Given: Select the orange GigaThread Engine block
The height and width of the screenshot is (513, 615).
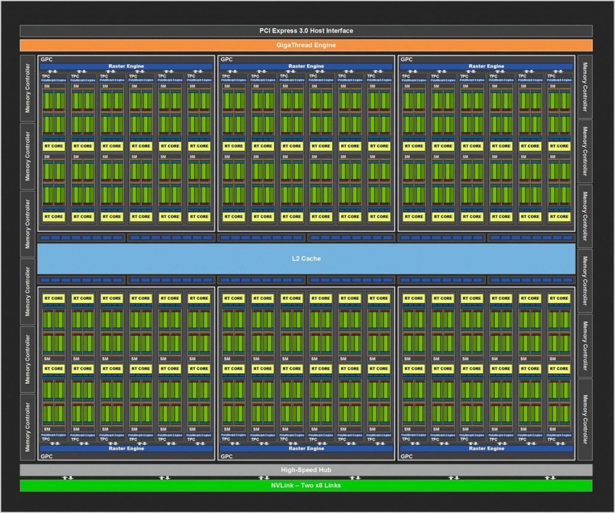Looking at the screenshot, I should [x=306, y=45].
